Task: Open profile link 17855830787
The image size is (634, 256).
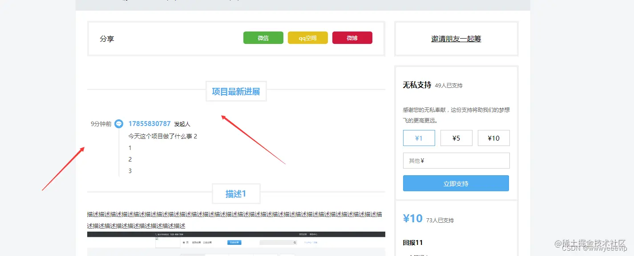Action: [149, 124]
